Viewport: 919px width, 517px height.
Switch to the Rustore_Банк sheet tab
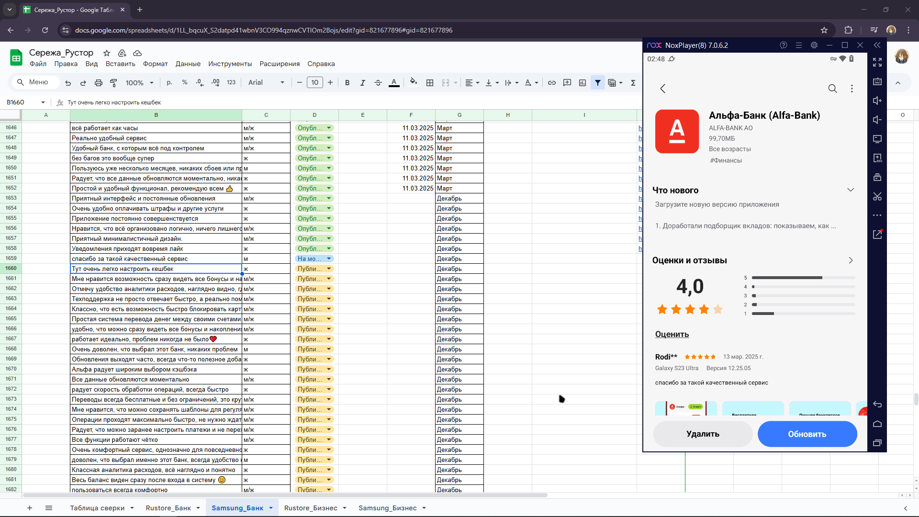coord(168,508)
